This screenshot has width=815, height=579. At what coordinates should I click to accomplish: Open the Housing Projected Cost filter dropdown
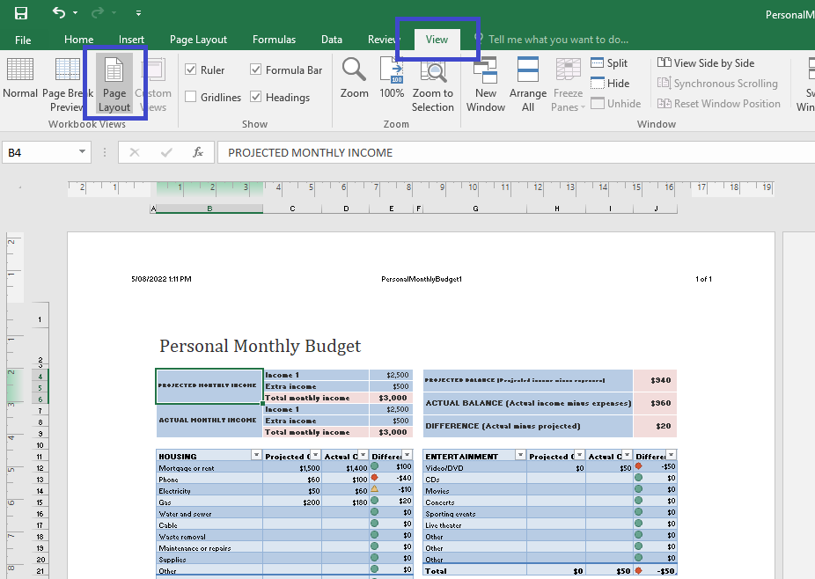315,455
